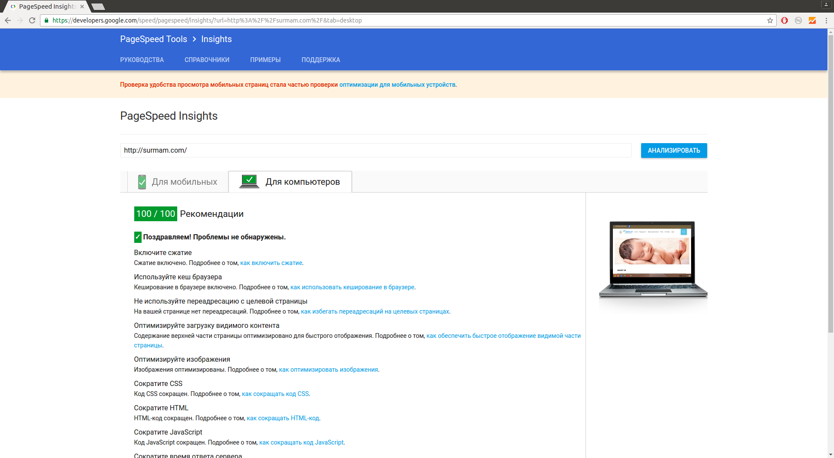Click the scrollbar down arrow
The height and width of the screenshot is (458, 834).
831,455
